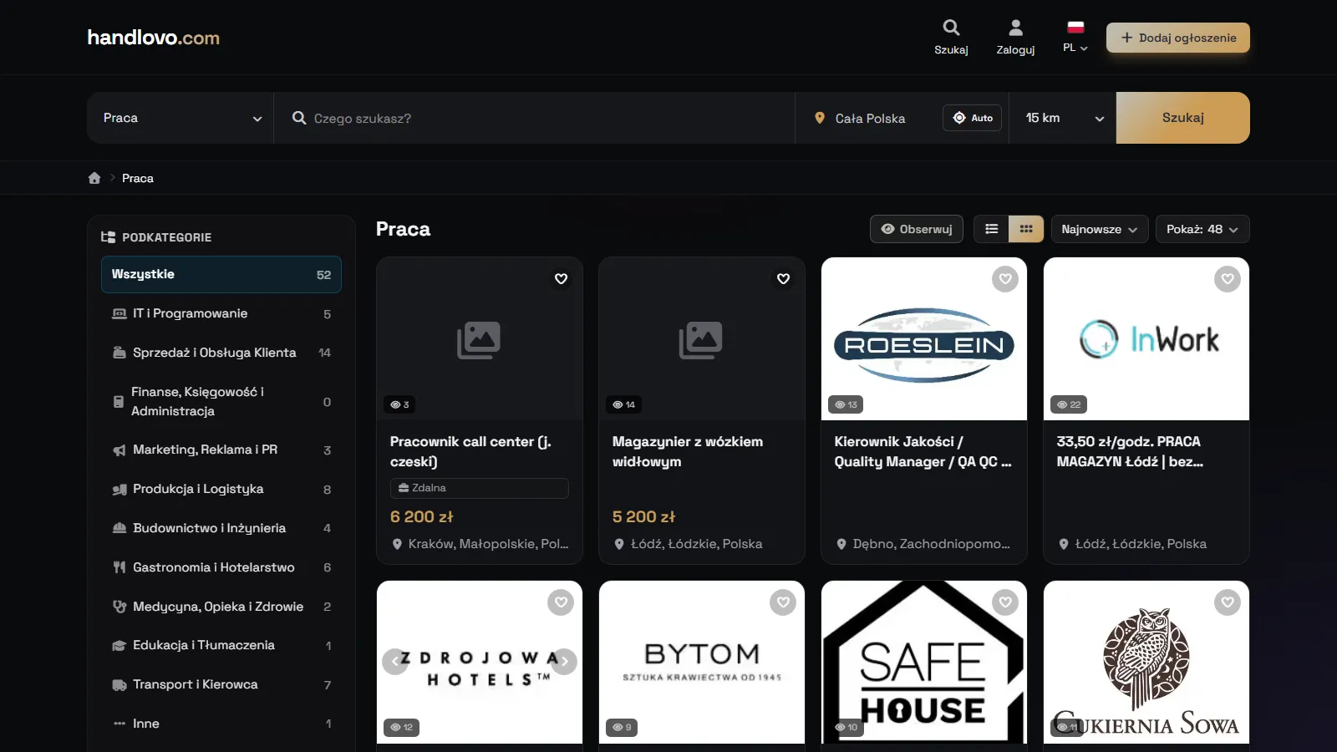The width and height of the screenshot is (1337, 752).
Task: Click the Zaloguj user icon
Action: coord(1015,28)
